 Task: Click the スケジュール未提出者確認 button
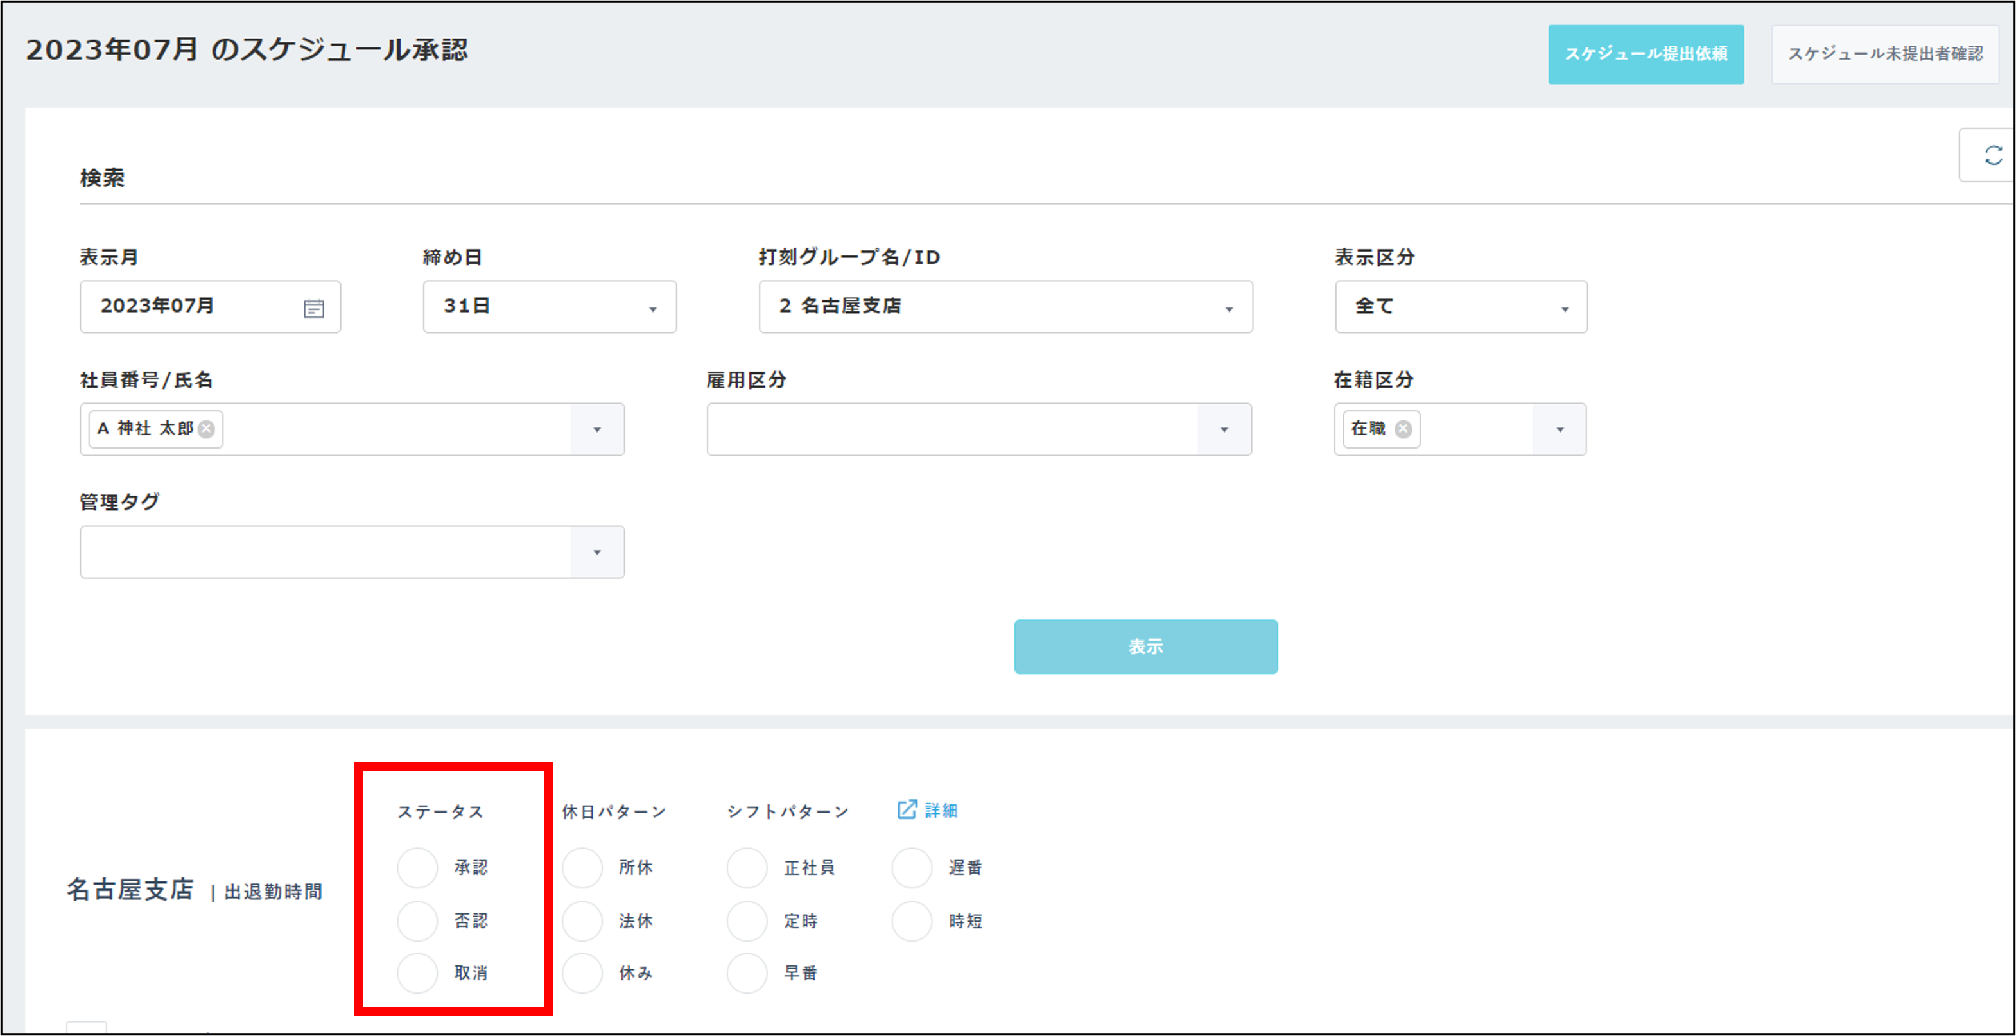click(1885, 54)
